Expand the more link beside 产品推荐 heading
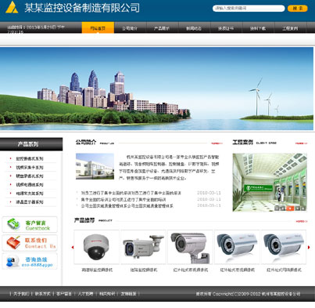315x308 pixels. pyautogui.click(x=302, y=221)
